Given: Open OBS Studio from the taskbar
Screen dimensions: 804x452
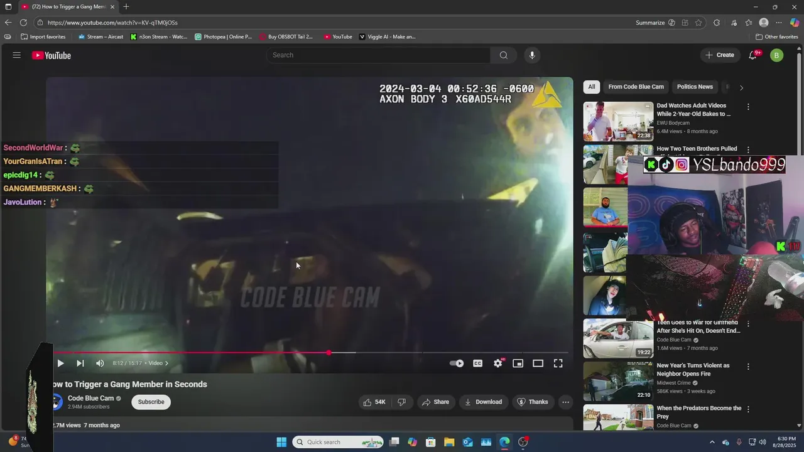Looking at the screenshot, I should pyautogui.click(x=523, y=442).
